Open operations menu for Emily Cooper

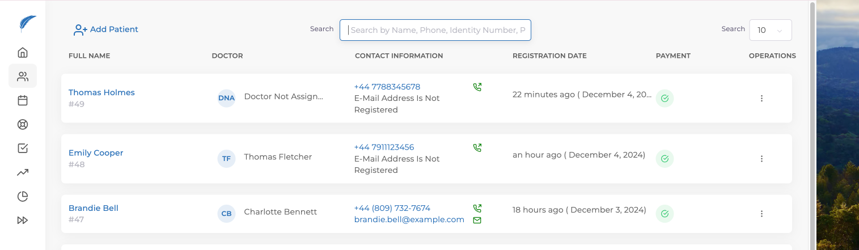tap(761, 159)
